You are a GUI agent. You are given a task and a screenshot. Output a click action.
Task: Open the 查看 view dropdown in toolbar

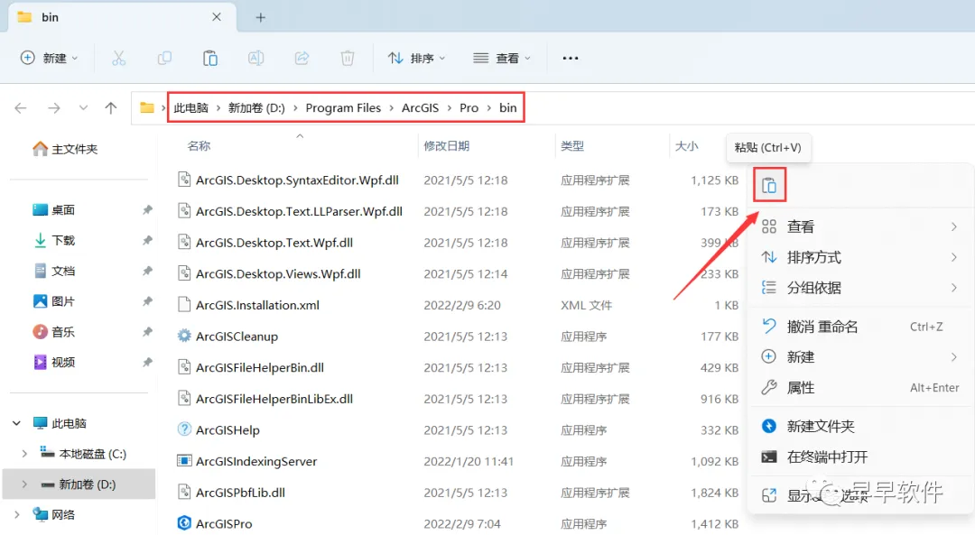coord(502,58)
